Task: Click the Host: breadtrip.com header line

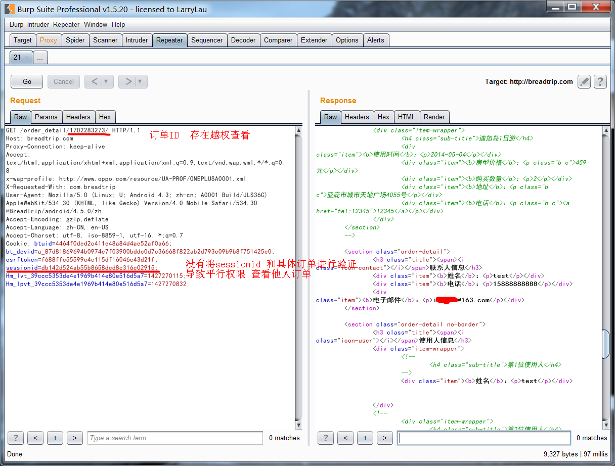Action: click(x=40, y=138)
